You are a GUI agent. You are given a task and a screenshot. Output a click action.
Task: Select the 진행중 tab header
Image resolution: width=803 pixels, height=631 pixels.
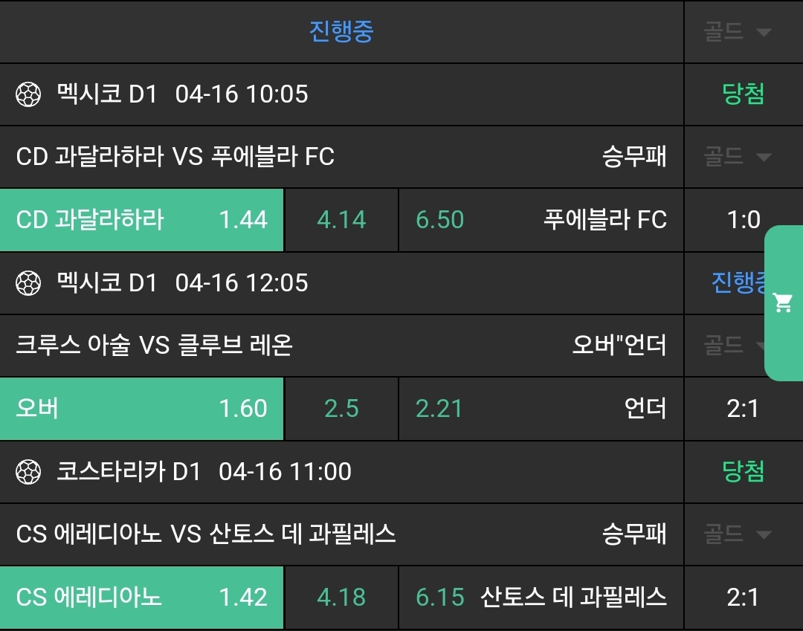(341, 31)
